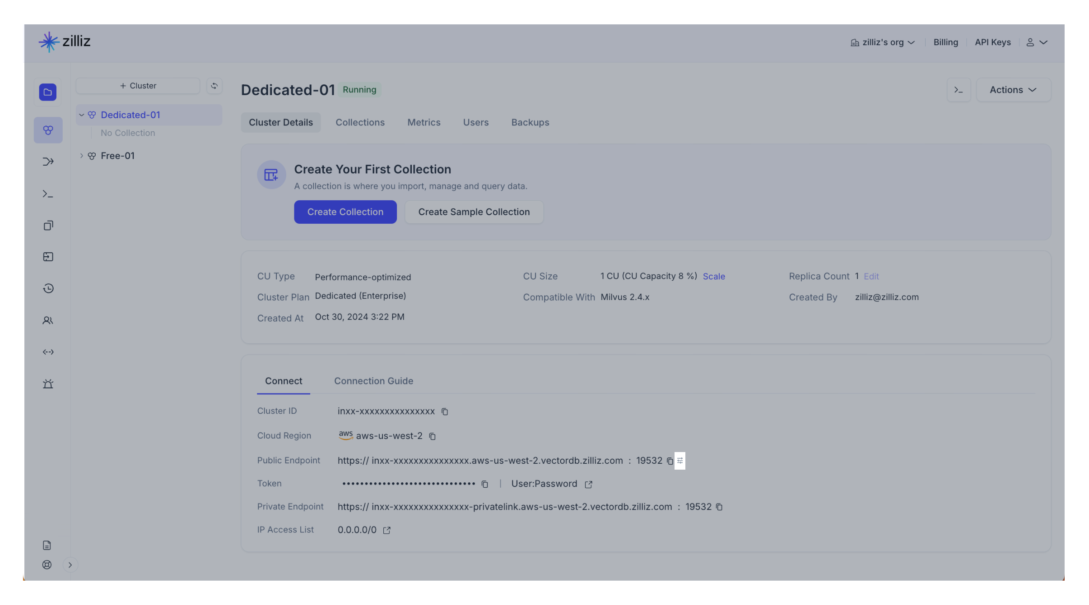Click copy icon for Public Endpoint
This screenshot has height=605, width=1089.
[669, 460]
